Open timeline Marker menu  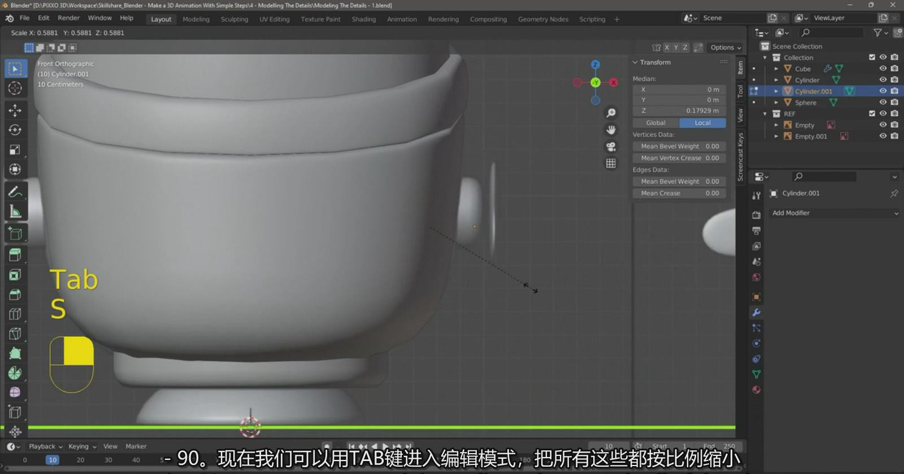pos(136,446)
